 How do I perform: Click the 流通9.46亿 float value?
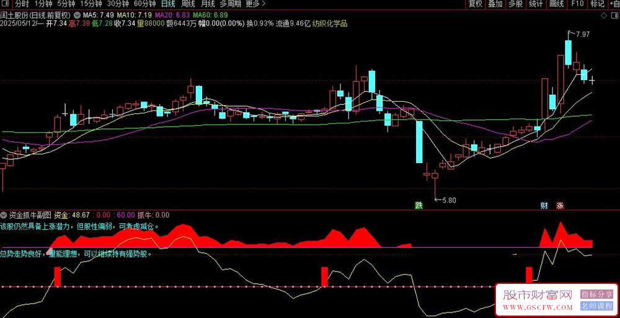293,24
